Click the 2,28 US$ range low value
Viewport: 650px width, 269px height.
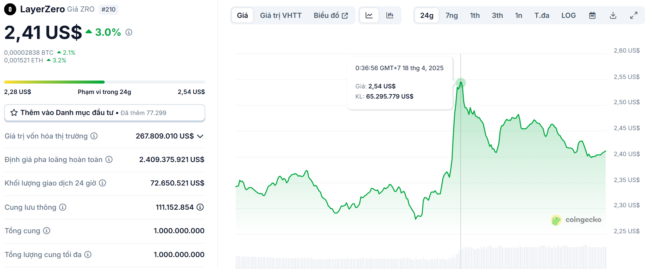[18, 92]
